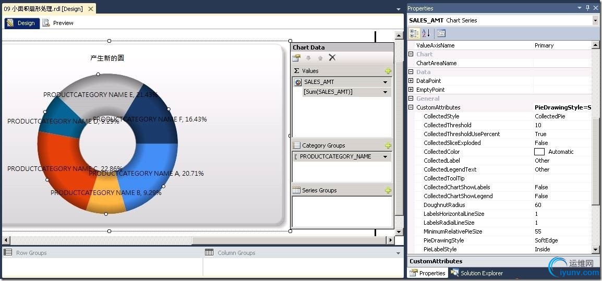Edit CollectedLegendText value Other
The width and height of the screenshot is (602, 281).
pos(542,169)
